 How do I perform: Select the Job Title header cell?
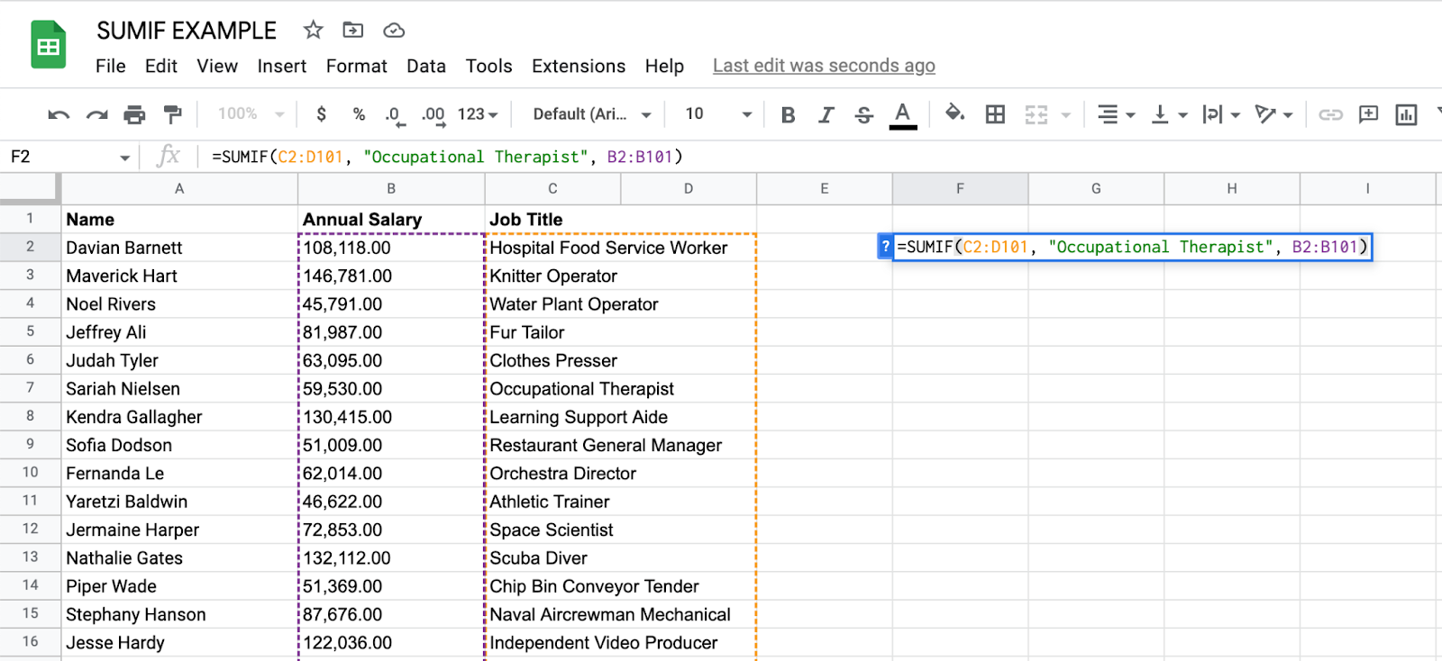pos(552,219)
